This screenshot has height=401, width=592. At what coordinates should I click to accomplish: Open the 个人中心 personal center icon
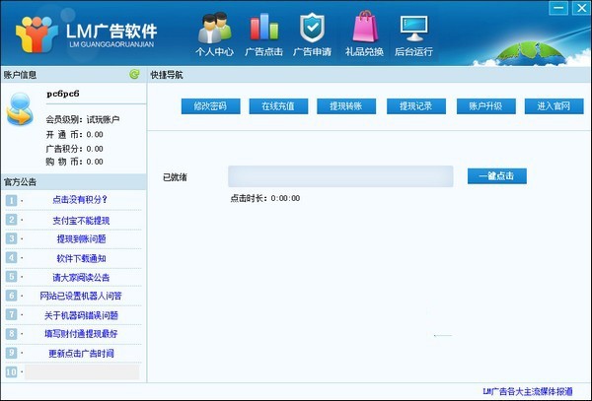[x=214, y=33]
